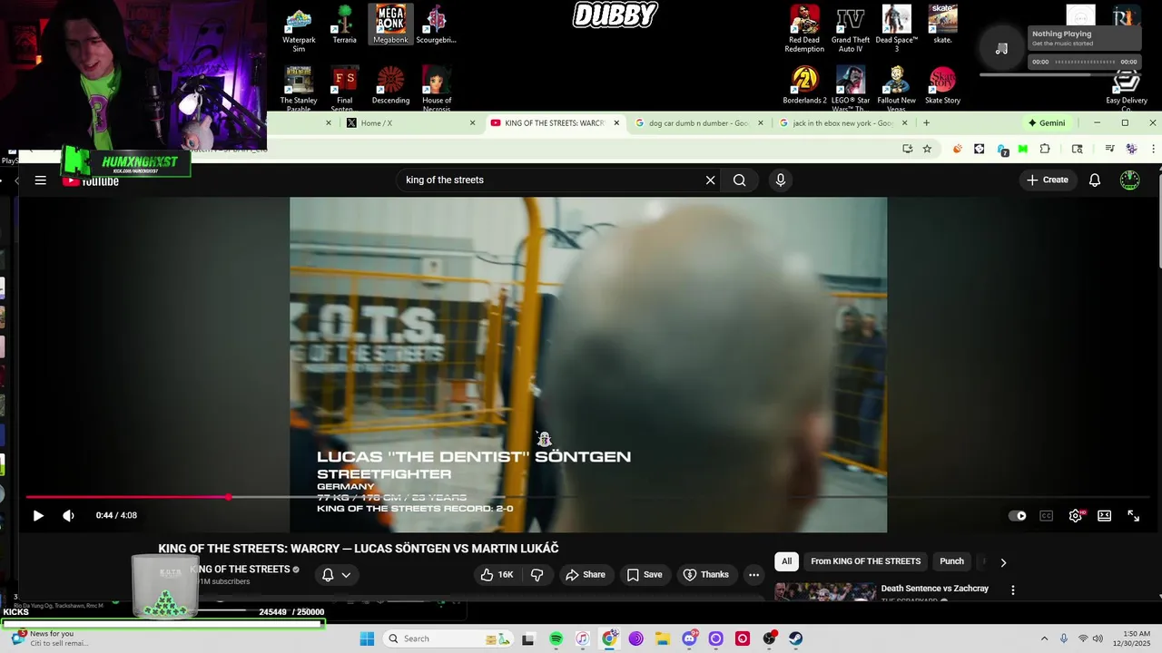Open the Windows Start menu
This screenshot has width=1162, height=653.
(x=367, y=639)
